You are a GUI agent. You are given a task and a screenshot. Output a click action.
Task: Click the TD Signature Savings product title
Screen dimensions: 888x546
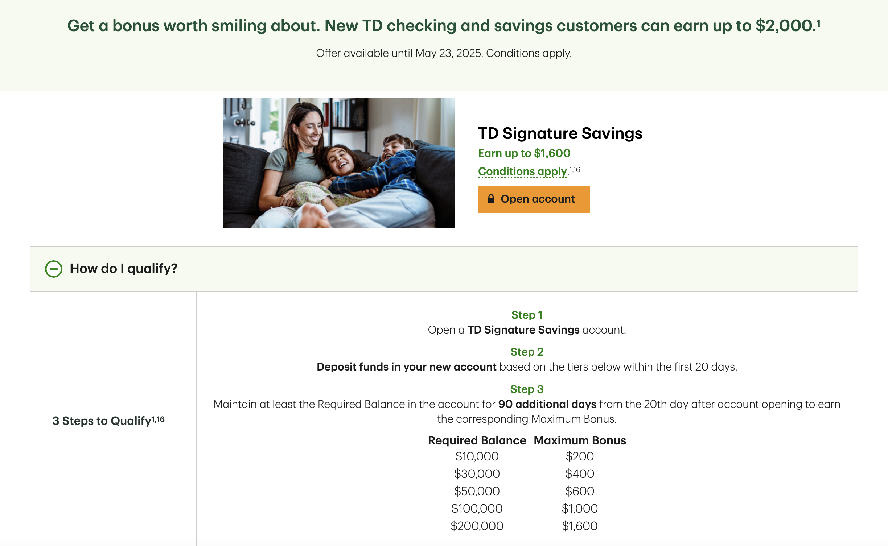[x=560, y=133]
